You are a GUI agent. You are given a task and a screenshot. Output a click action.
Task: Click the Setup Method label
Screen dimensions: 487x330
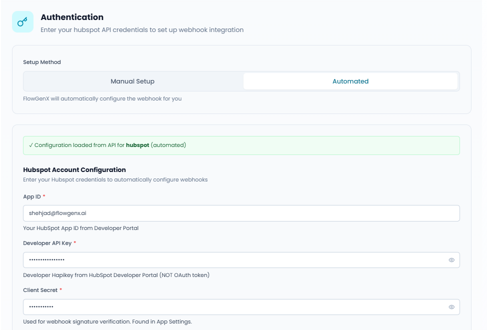pos(42,62)
